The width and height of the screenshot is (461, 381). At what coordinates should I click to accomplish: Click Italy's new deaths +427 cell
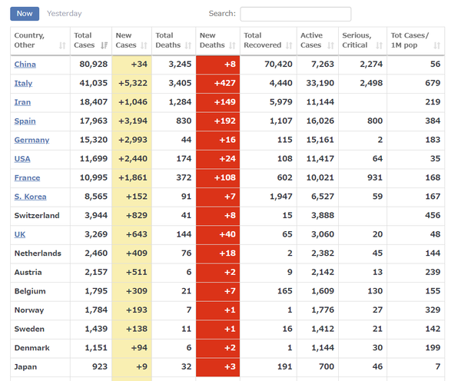(218, 83)
